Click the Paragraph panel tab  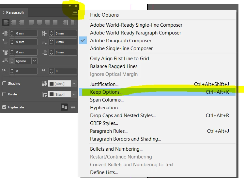tap(14, 12)
